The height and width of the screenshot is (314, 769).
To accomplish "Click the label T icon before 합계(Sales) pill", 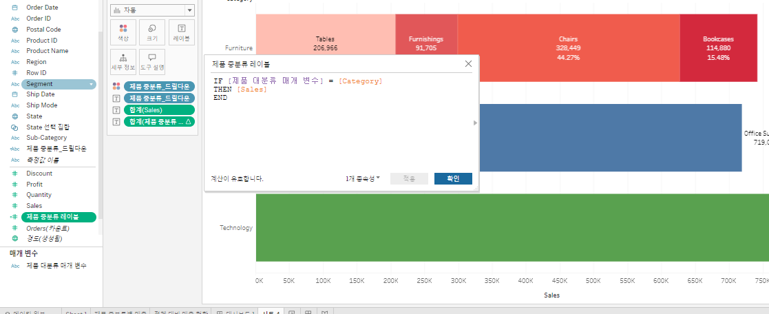I will pyautogui.click(x=116, y=110).
